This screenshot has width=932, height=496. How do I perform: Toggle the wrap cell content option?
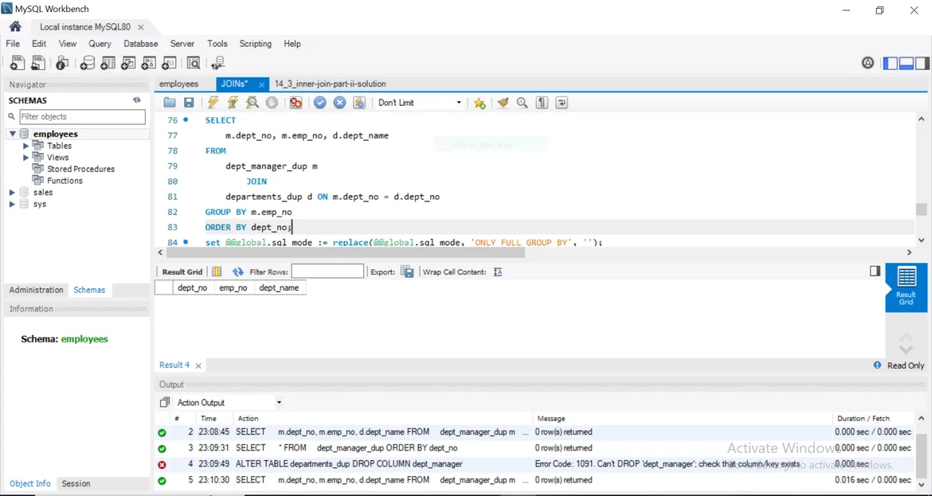click(x=497, y=272)
